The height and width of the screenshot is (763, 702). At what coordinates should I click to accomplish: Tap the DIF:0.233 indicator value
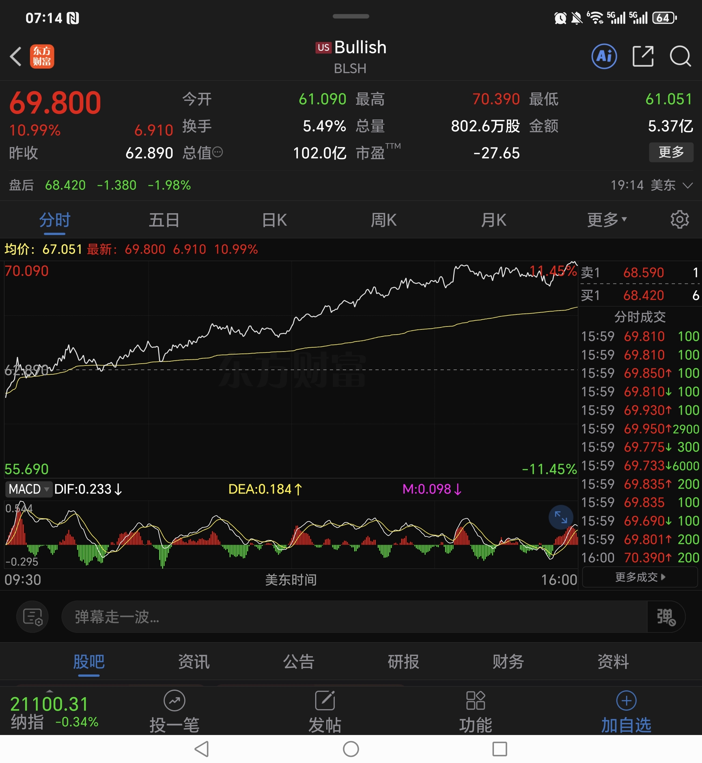click(88, 489)
